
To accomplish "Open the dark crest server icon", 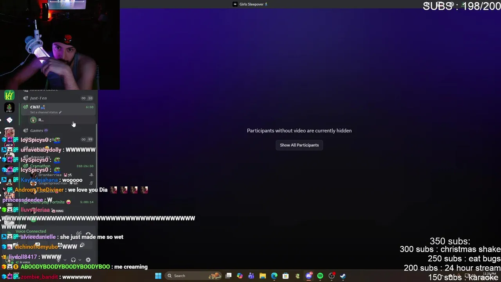I will [9, 108].
